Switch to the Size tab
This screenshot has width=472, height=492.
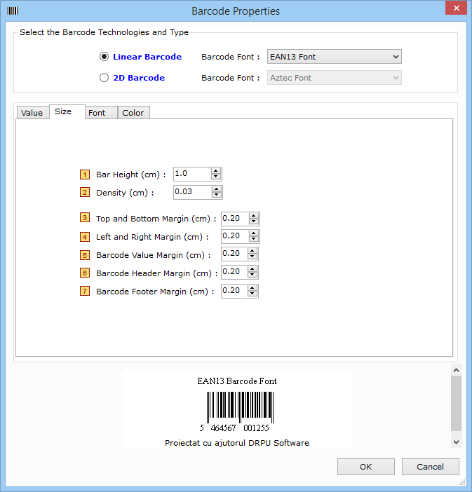pyautogui.click(x=67, y=111)
